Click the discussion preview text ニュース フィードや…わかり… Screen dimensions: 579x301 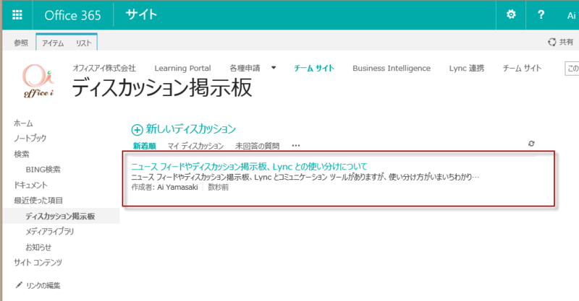tap(305, 178)
